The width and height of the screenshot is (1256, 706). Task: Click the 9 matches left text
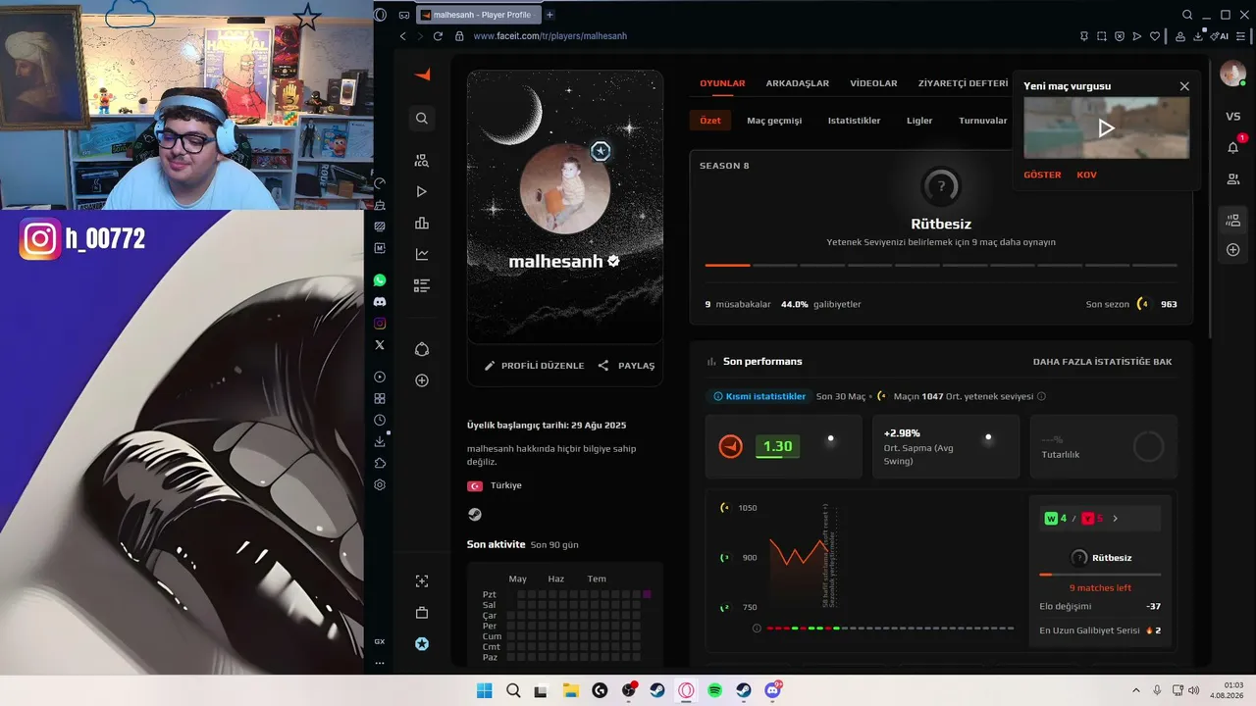(1100, 587)
